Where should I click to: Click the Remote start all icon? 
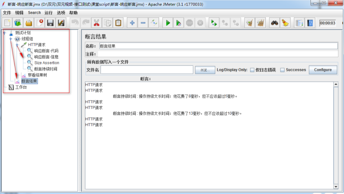pos(214,23)
